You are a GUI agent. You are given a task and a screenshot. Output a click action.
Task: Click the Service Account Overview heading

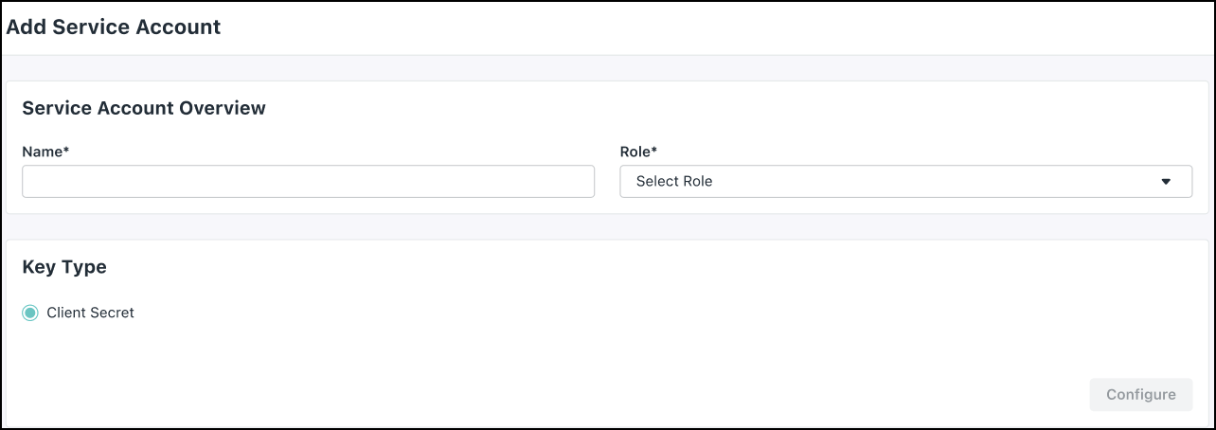(x=144, y=108)
